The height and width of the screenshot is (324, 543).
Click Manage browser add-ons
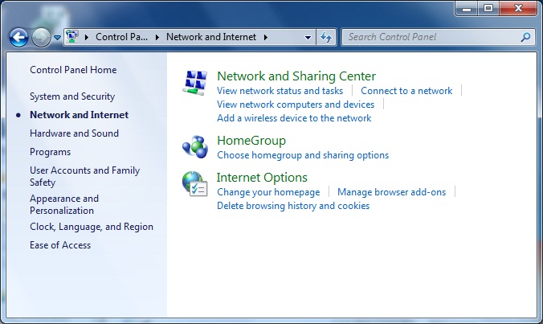pos(392,192)
